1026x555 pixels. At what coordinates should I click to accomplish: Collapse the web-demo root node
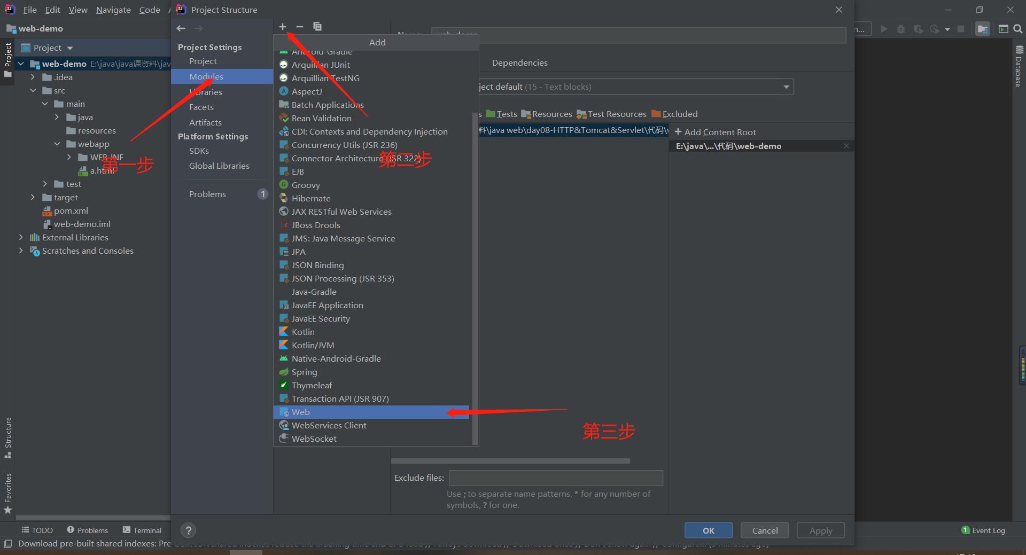(x=21, y=64)
